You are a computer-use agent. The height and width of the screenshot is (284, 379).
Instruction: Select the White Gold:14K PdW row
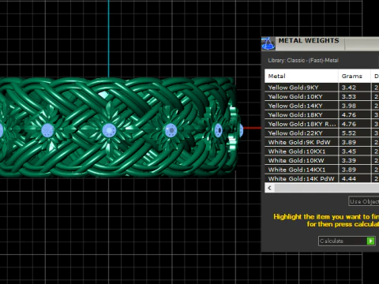point(321,178)
